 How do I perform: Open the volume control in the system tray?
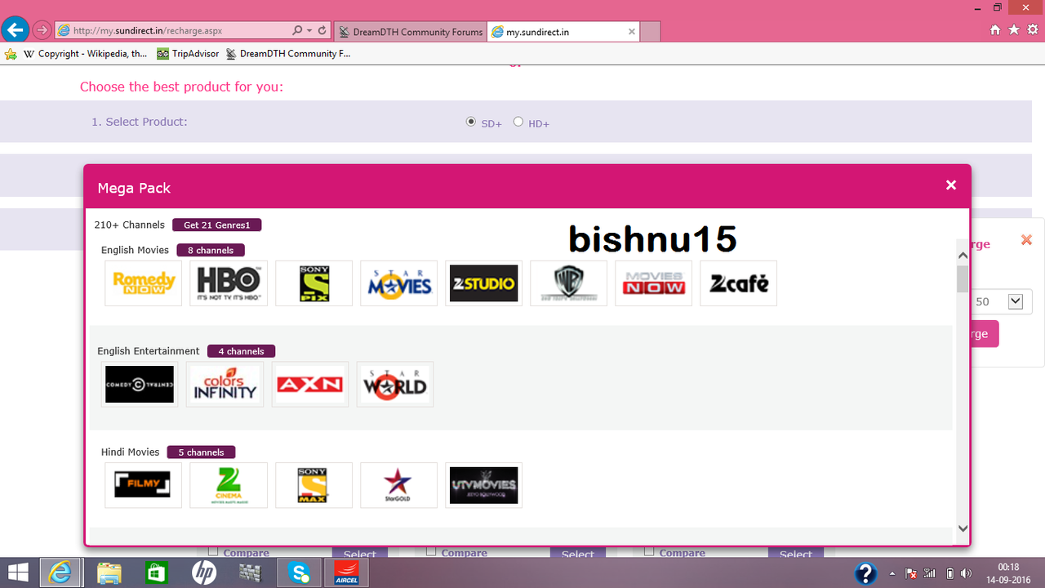967,572
